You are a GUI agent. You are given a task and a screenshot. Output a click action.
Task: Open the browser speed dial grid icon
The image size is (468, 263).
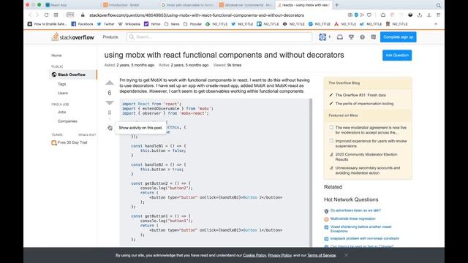(x=56, y=15)
